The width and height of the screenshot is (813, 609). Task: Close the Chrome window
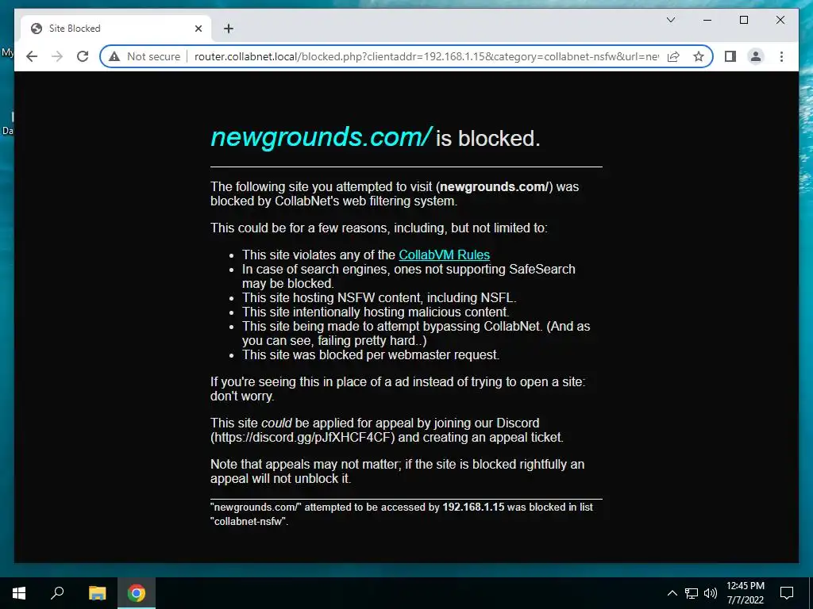point(780,20)
